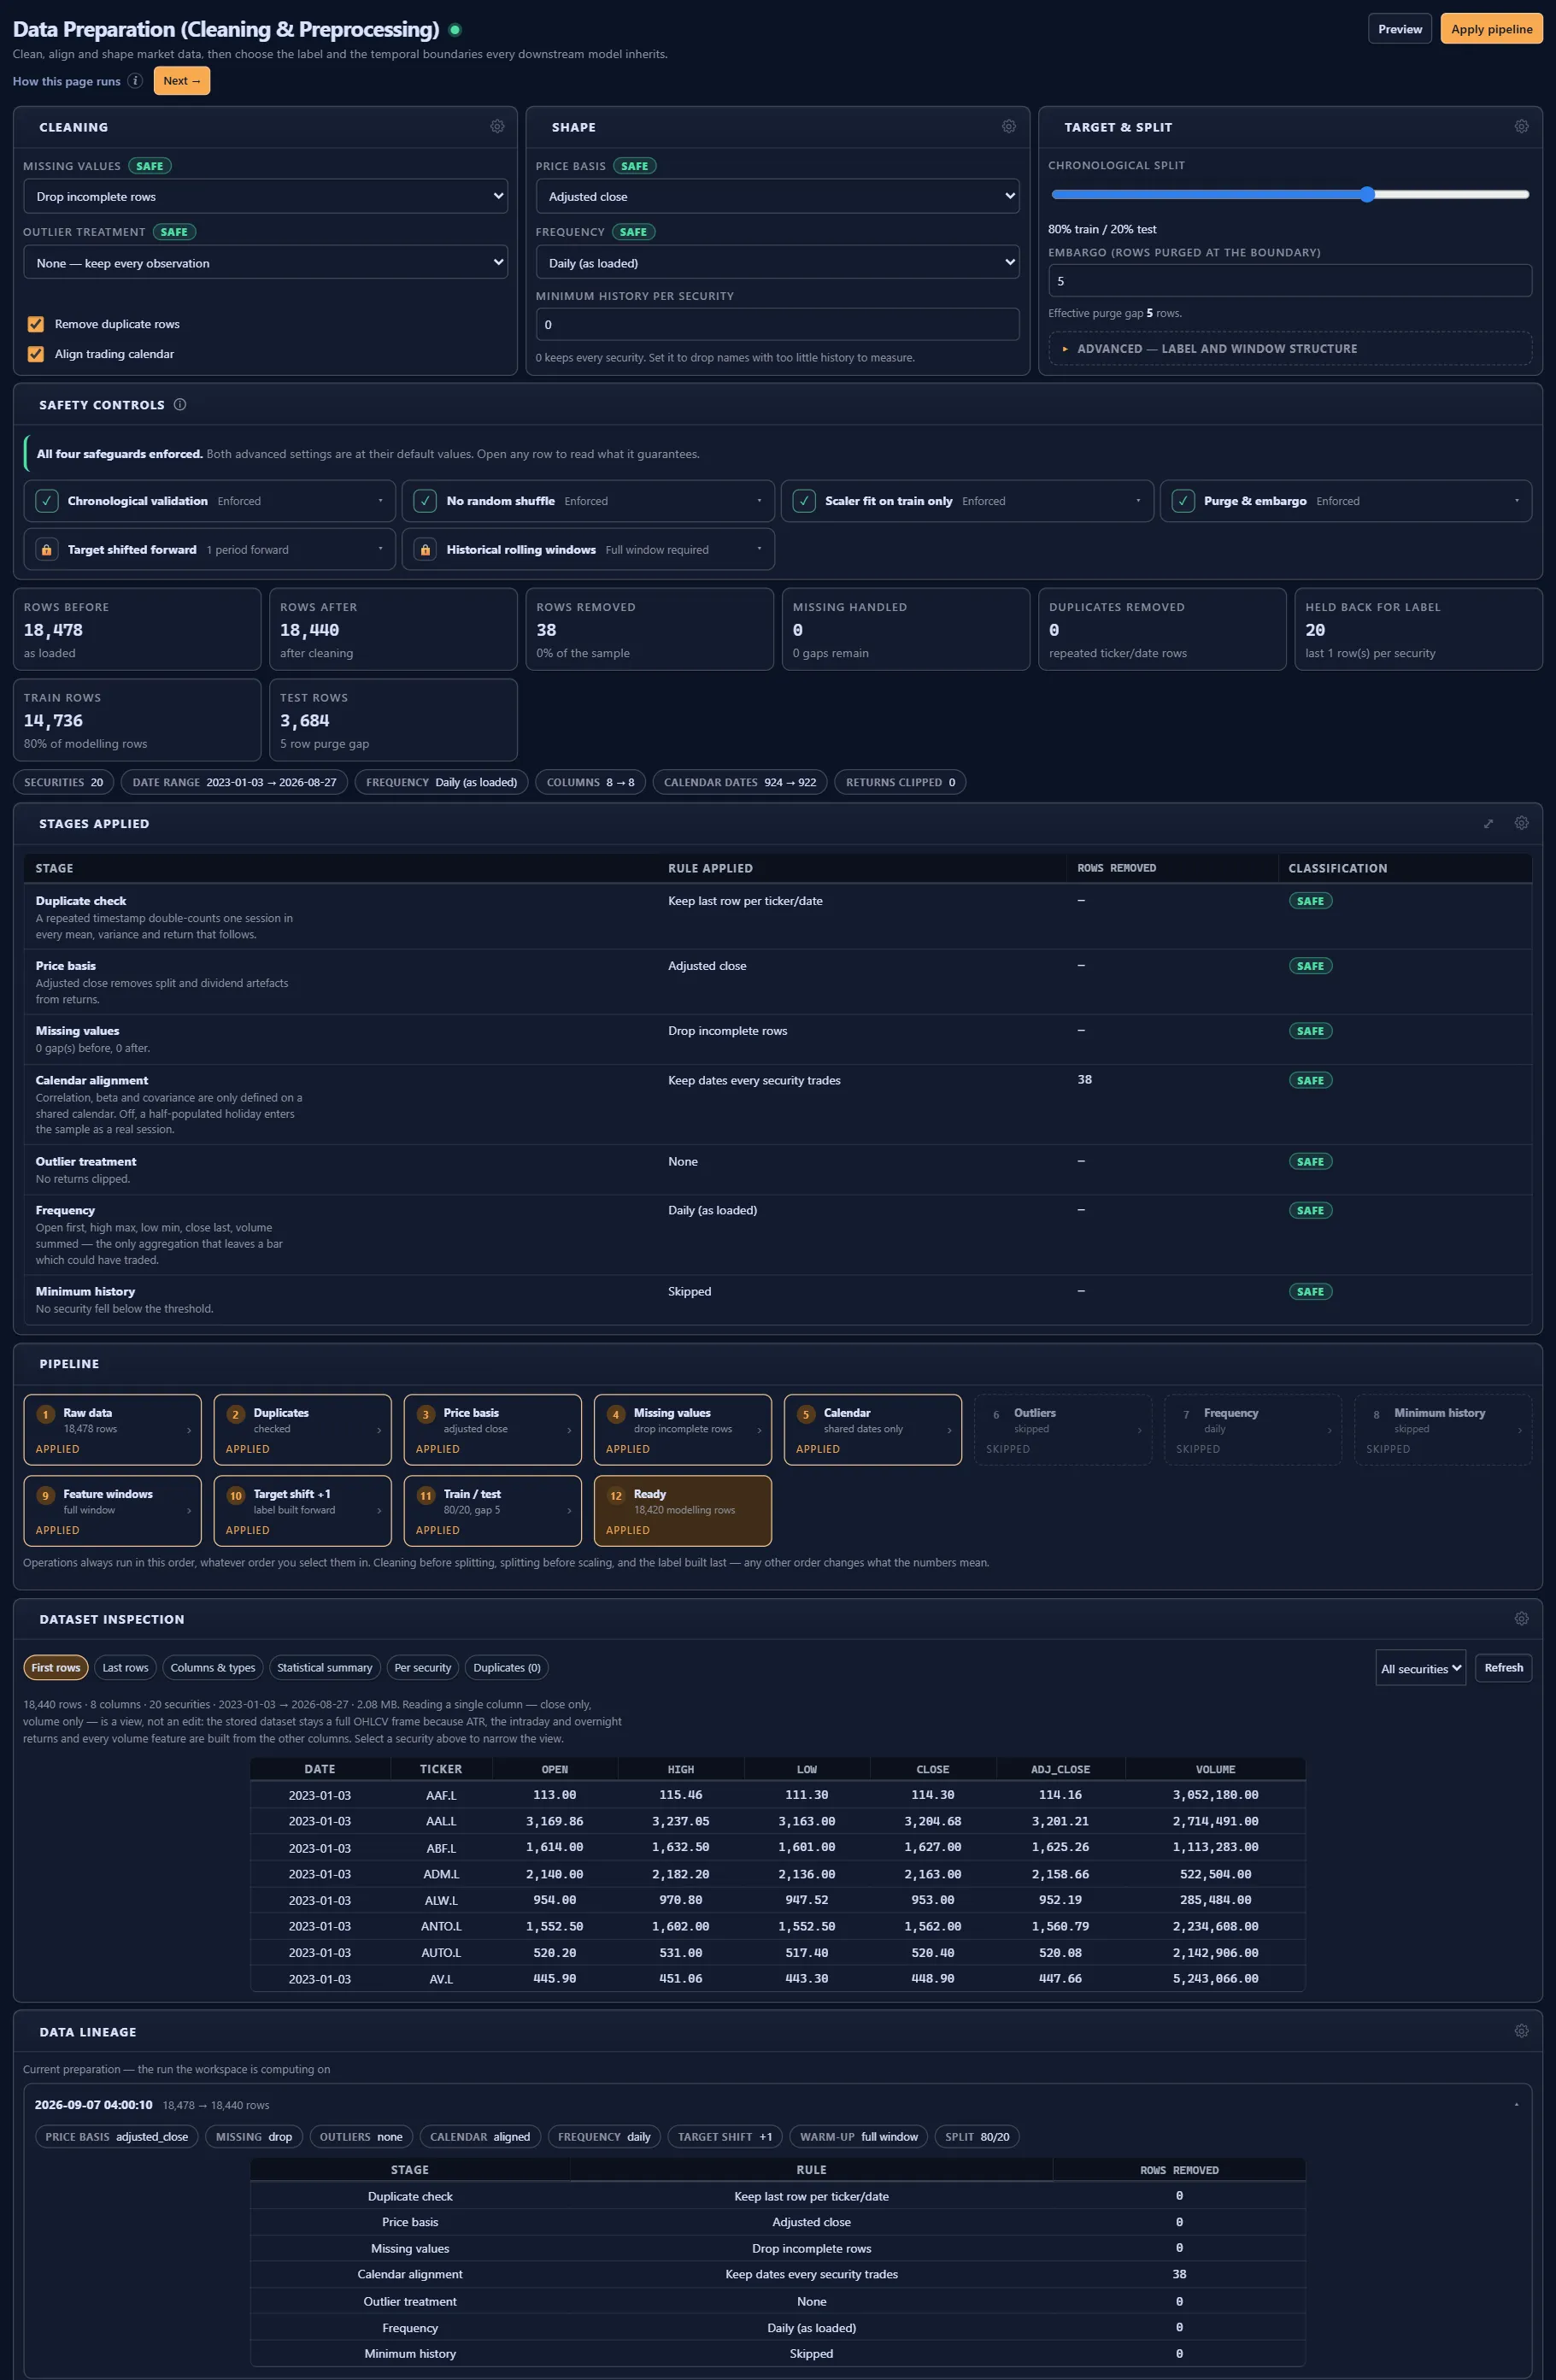Viewport: 1556px width, 2380px height.
Task: Open Data Lineage gear settings
Action: (x=1521, y=2032)
